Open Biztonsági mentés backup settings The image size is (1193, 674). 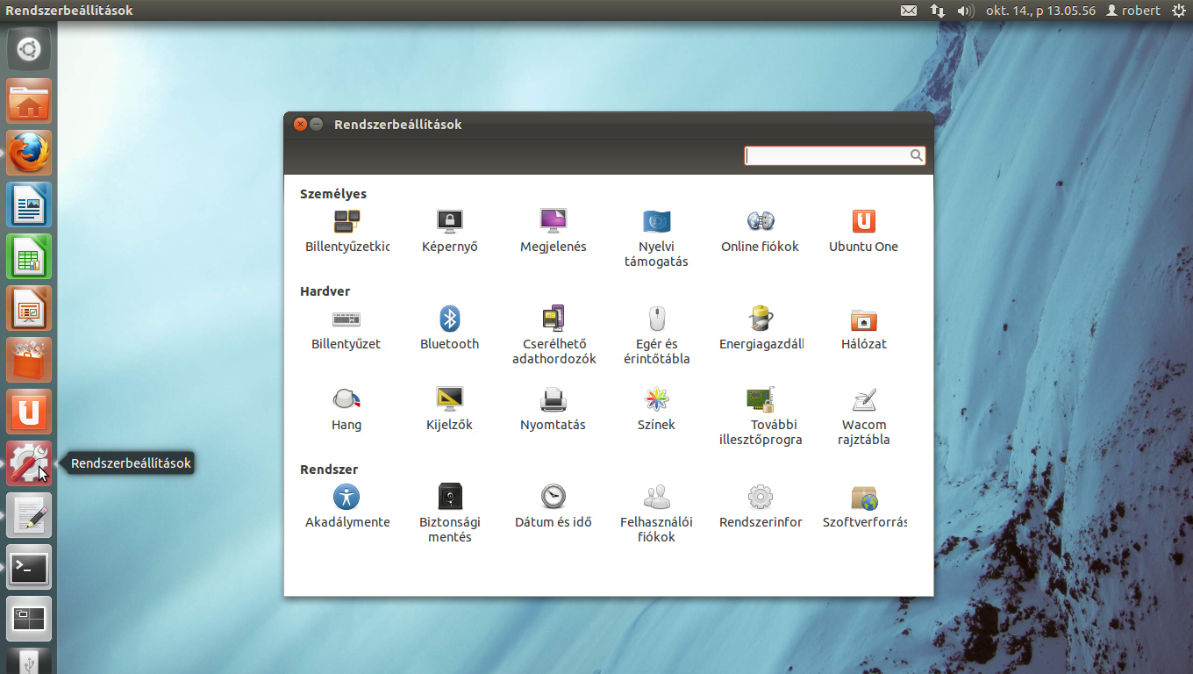point(450,513)
